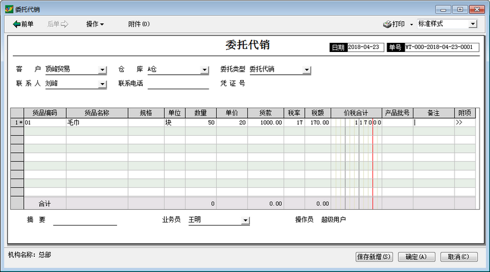
Task: Click the 备注 cell in row 1
Action: 434,123
